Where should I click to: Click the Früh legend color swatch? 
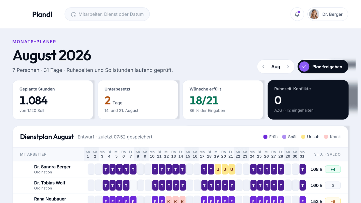pyautogui.click(x=265, y=137)
